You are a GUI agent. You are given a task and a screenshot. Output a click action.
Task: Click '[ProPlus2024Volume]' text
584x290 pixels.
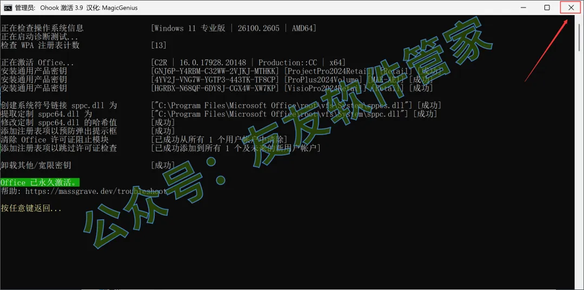coord(322,79)
